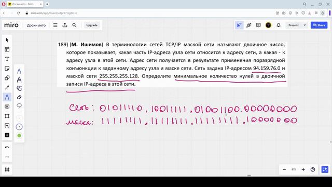Zoom out with the minus button
Viewport: 332px width, 187px height.
point(284,169)
